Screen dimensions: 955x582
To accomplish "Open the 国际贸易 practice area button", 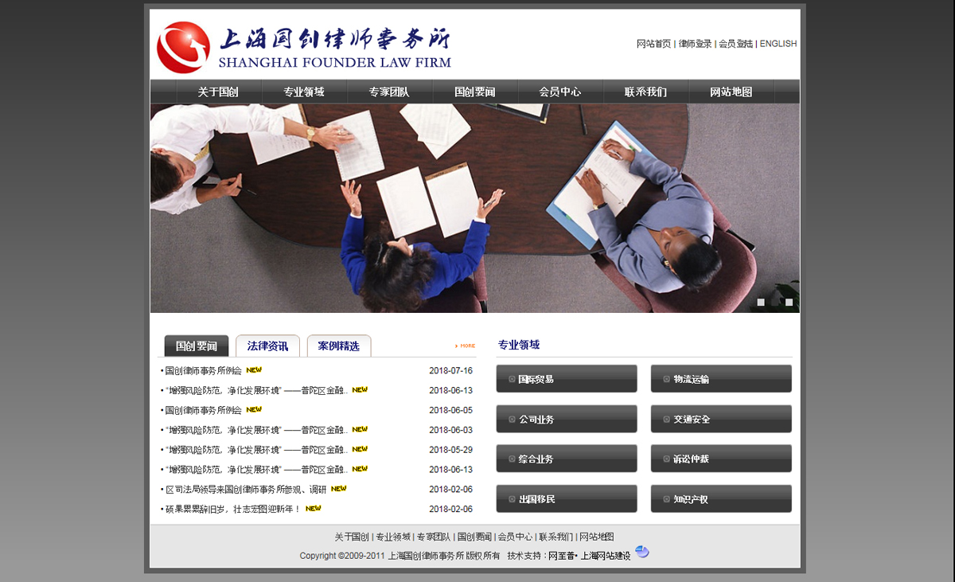I will click(566, 379).
